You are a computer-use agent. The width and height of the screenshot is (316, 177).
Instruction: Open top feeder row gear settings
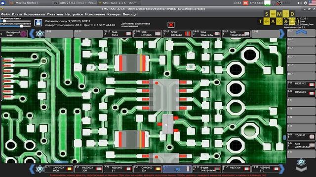(40, 34)
